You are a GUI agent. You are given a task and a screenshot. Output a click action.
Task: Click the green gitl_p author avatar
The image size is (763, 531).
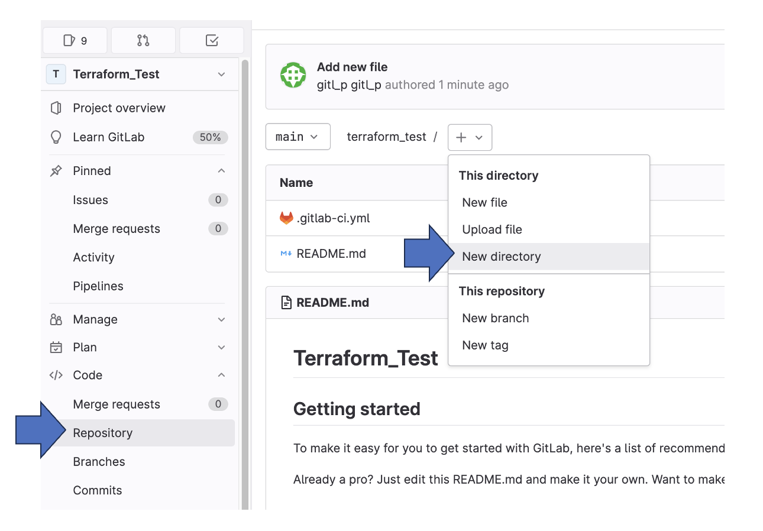[x=293, y=76]
